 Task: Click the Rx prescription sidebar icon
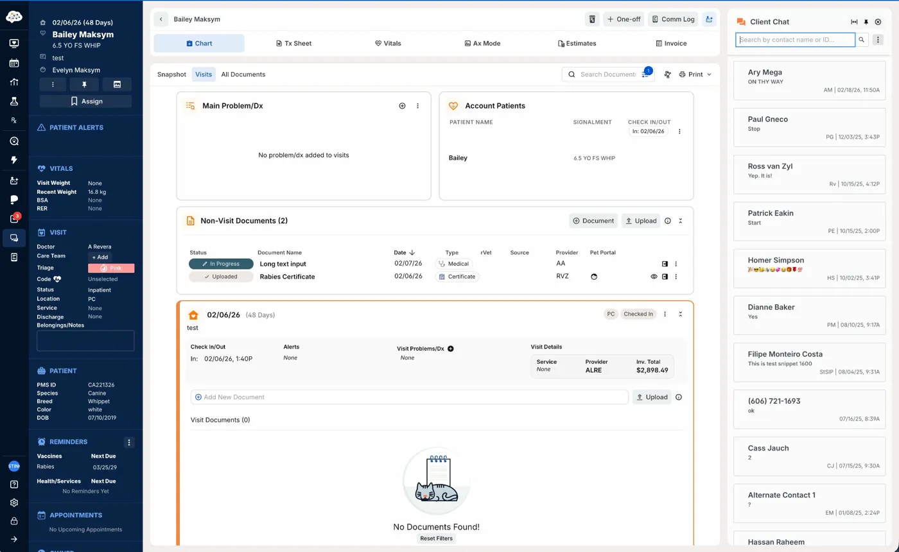tap(14, 121)
